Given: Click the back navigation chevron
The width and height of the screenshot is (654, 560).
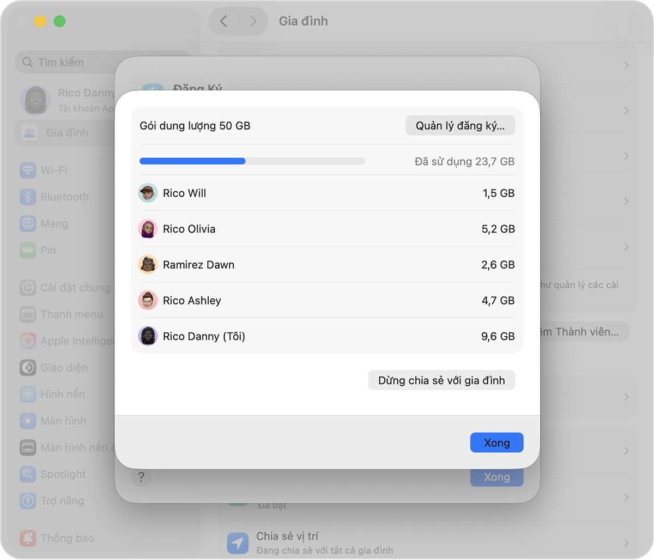Looking at the screenshot, I should (223, 21).
